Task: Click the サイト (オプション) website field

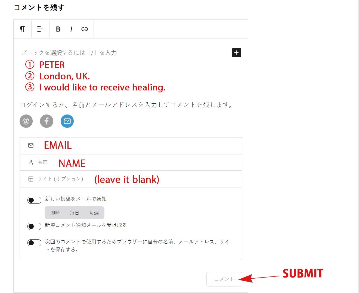Action: (131, 179)
